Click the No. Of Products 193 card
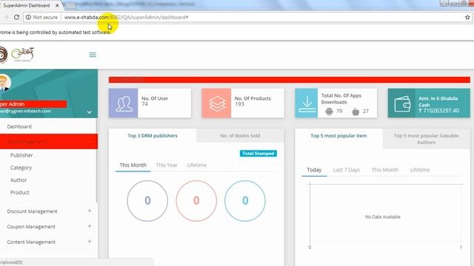Viewport: 474px width, 266px height. point(243,103)
